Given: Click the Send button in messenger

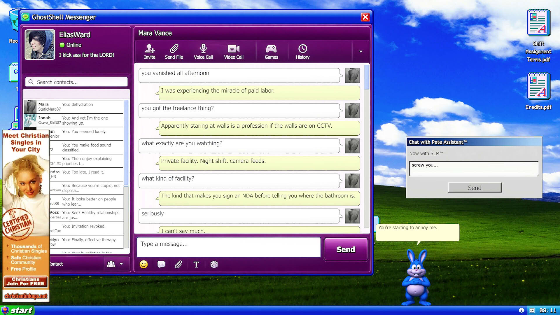Looking at the screenshot, I should point(346,249).
